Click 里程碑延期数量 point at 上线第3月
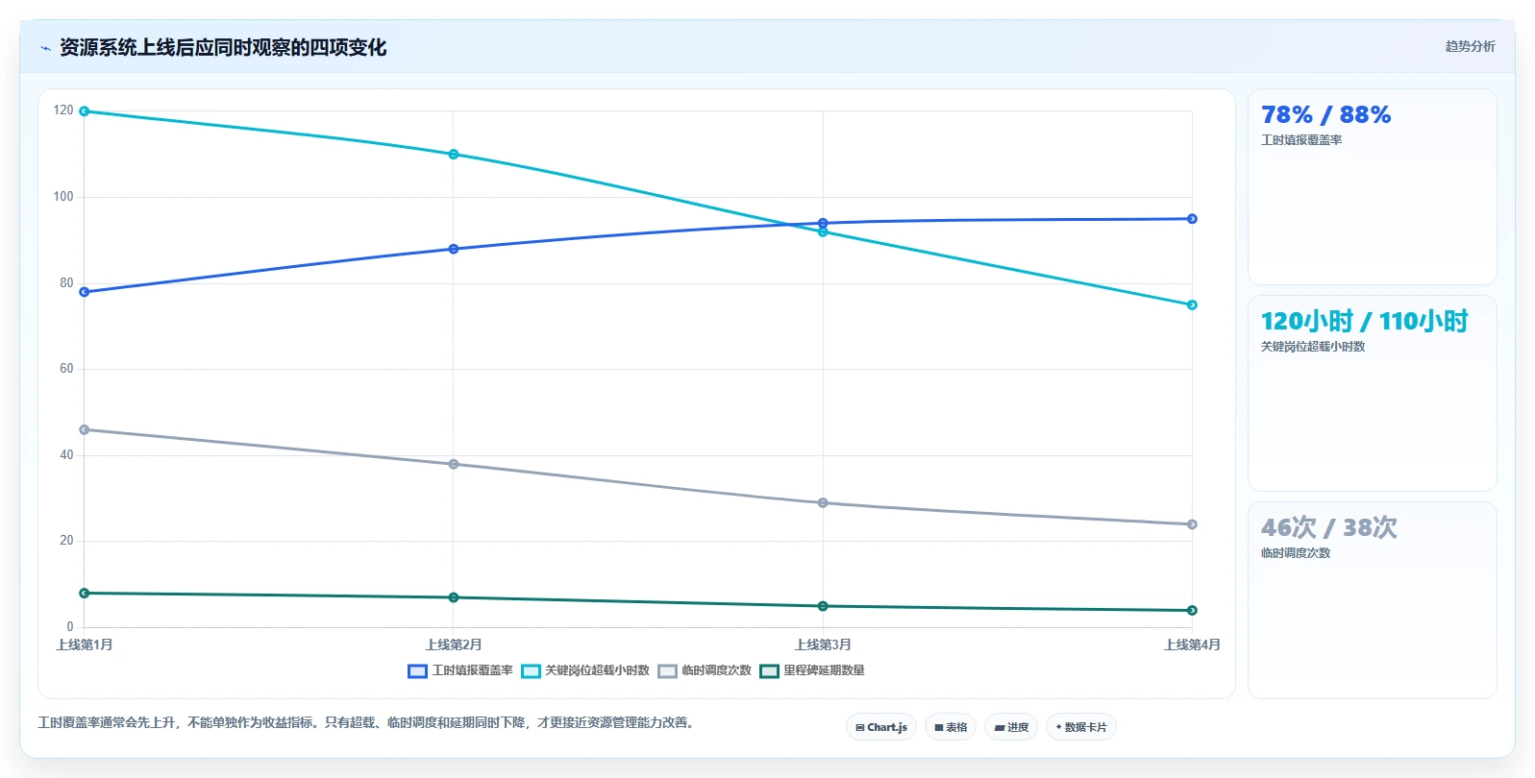The width and height of the screenshot is (1535, 778). [823, 606]
